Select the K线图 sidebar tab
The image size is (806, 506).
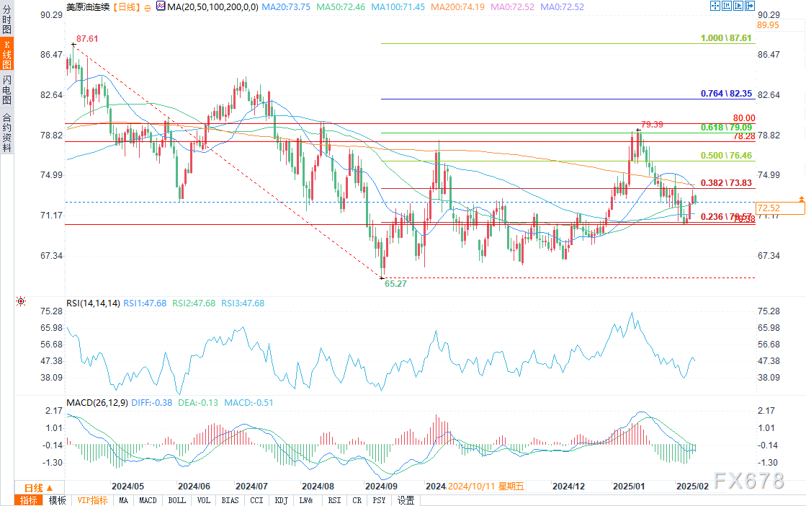[6, 54]
